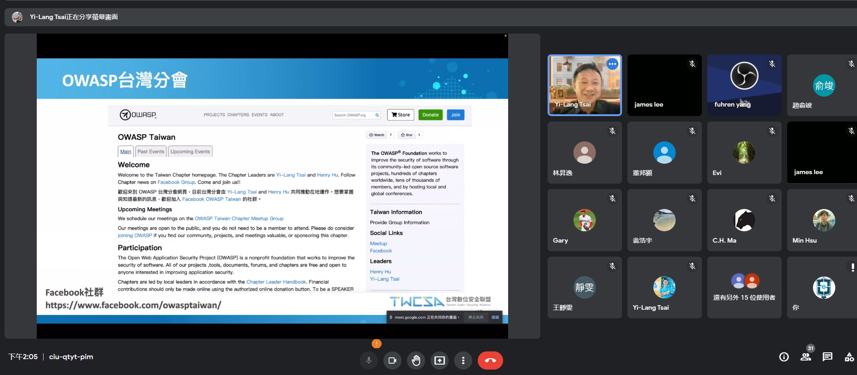
Task: Click the muted mic icon on fuhren yang tile
Action: tap(772, 64)
